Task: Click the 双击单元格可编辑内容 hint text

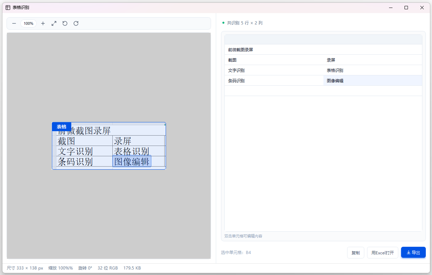Action: (x=243, y=236)
